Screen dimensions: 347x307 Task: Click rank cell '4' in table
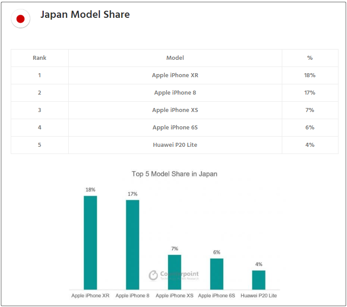[x=40, y=128]
